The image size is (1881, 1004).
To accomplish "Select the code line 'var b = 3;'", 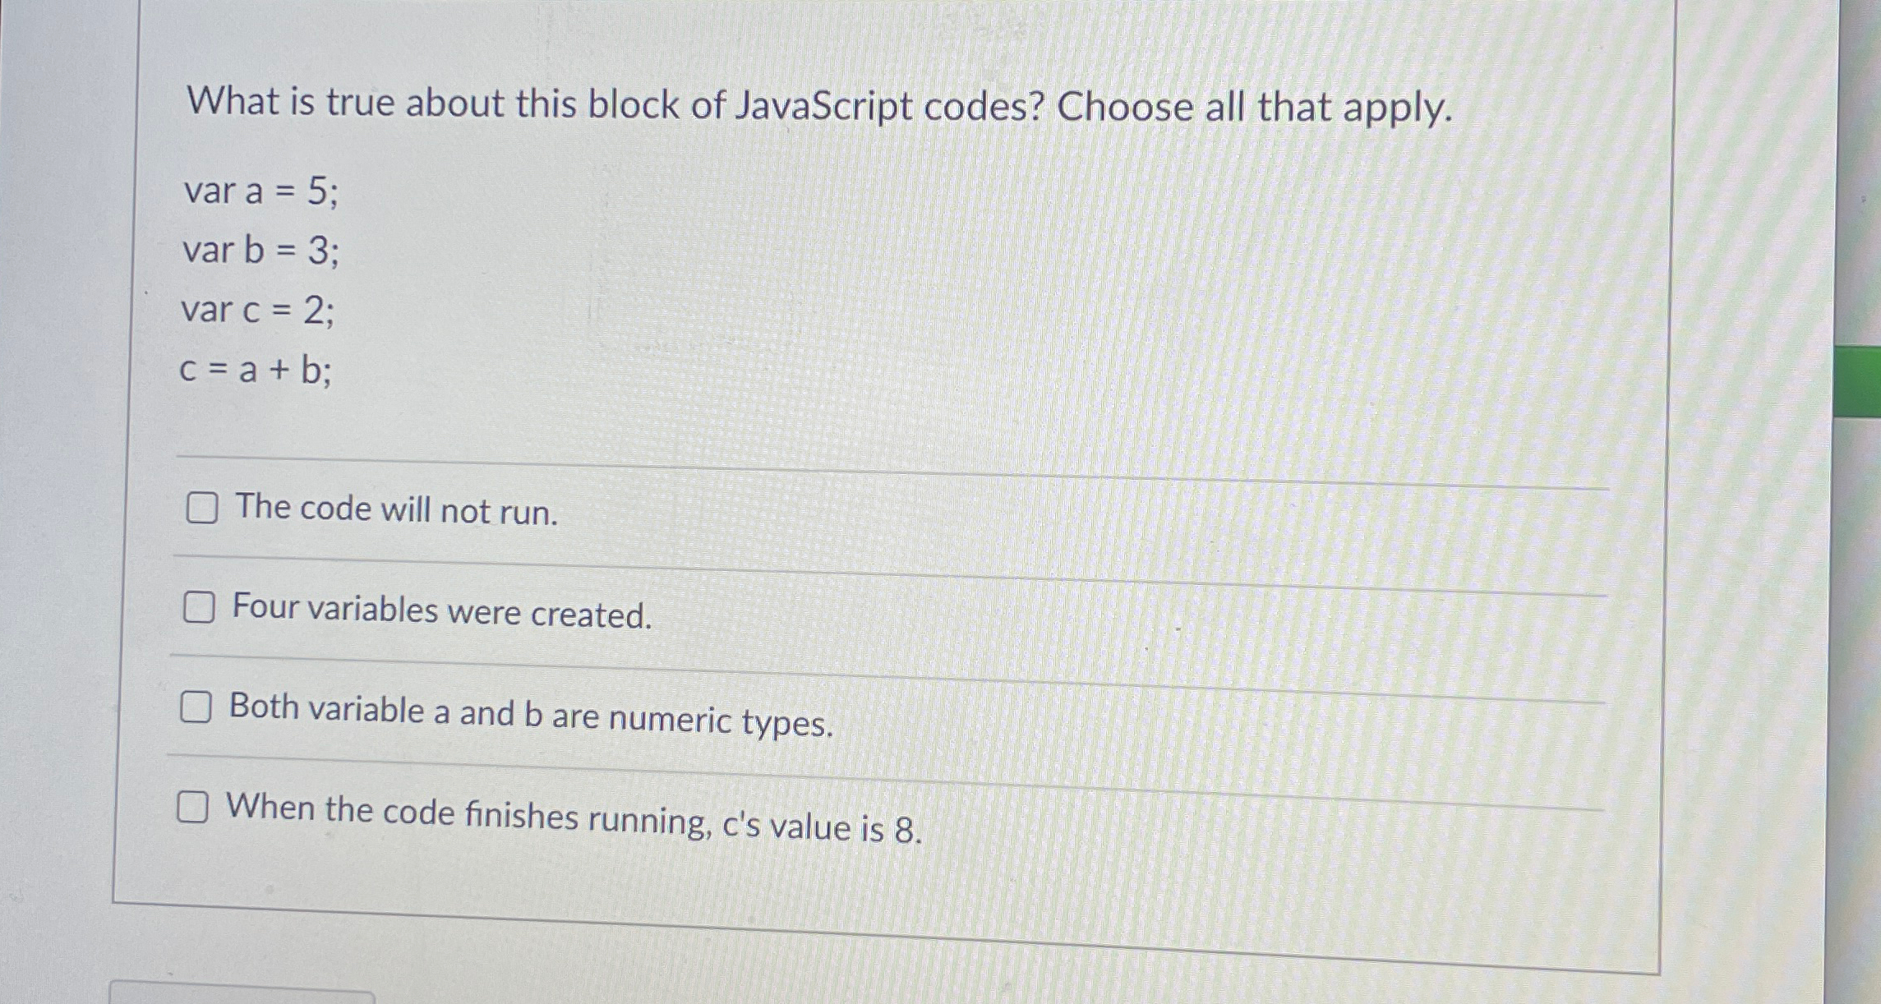I will point(261,254).
